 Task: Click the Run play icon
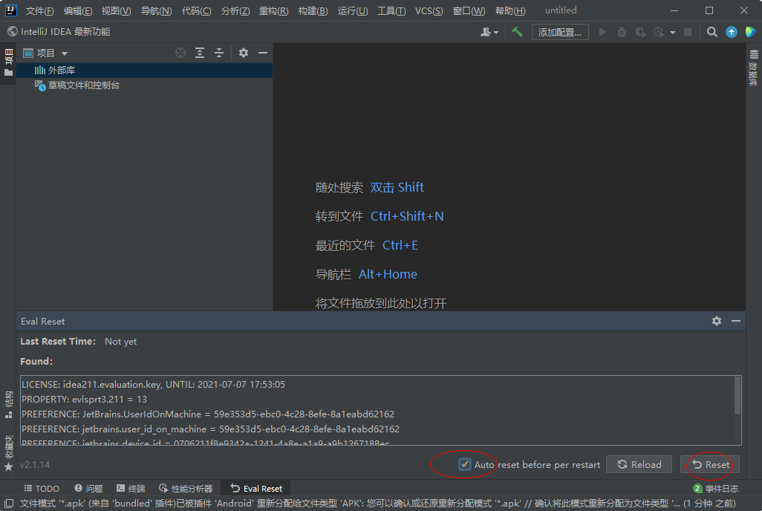click(x=602, y=32)
